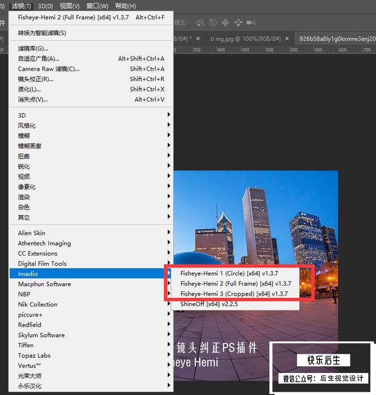Launch Fisheye-Hemi 1 (Circle) filter
Image resolution: width=376 pixels, height=395 pixels.
(235, 273)
